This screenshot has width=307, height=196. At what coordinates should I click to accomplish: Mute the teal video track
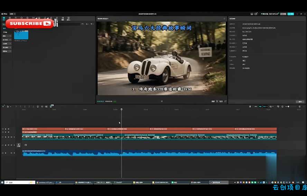11,137
